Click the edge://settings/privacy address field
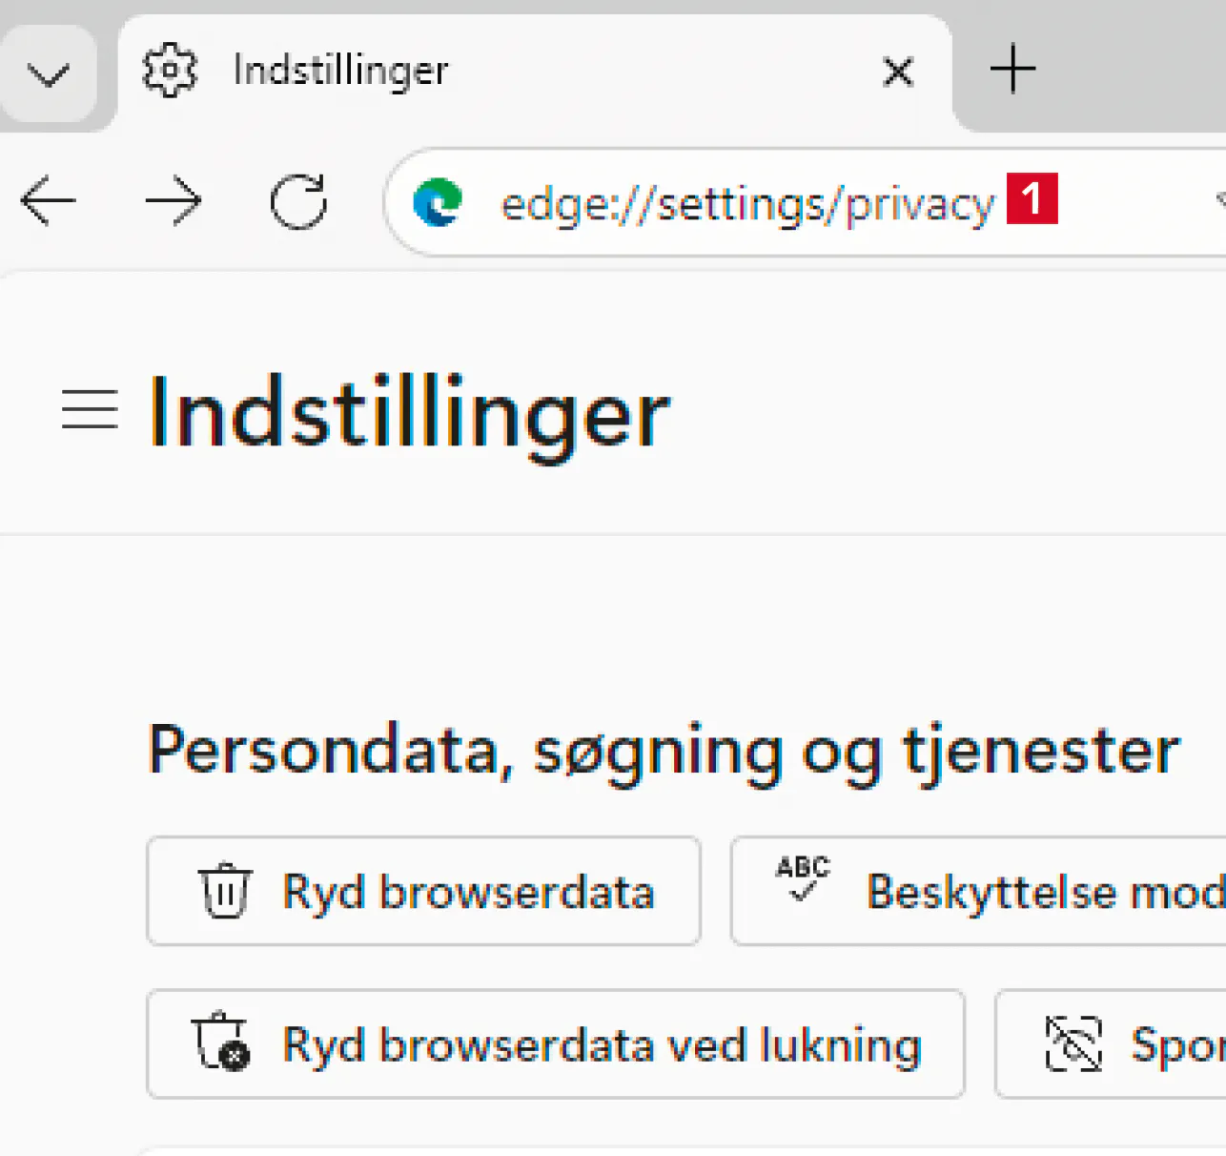Image resolution: width=1226 pixels, height=1156 pixels. click(746, 203)
